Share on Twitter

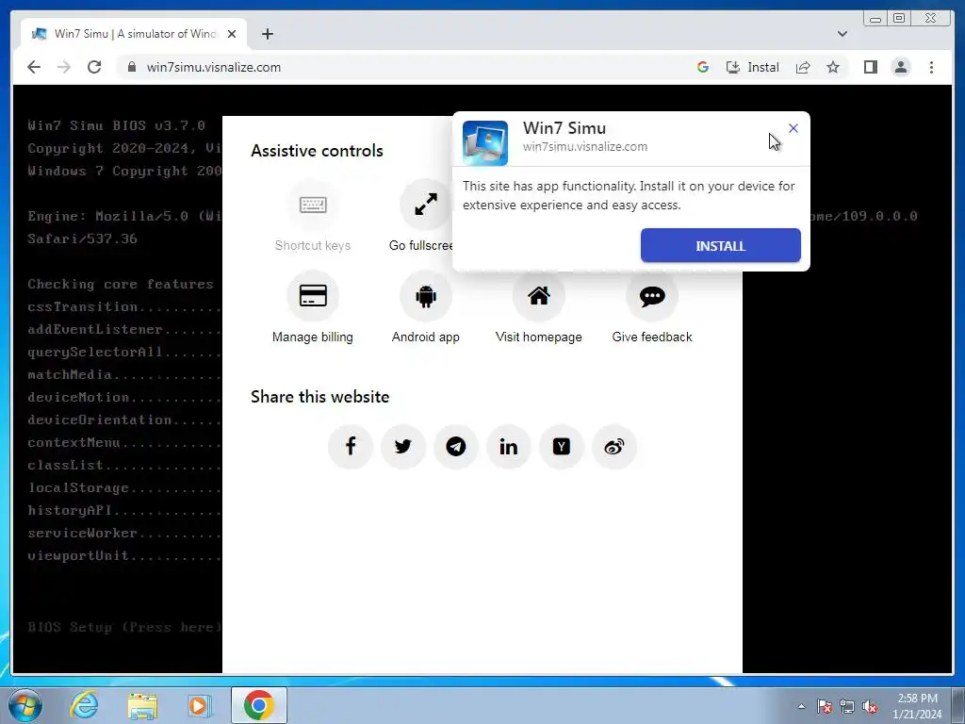pos(403,446)
